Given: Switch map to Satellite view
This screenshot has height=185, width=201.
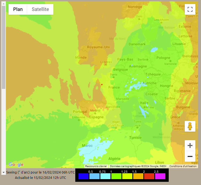Looking at the screenshot, I should [40, 9].
